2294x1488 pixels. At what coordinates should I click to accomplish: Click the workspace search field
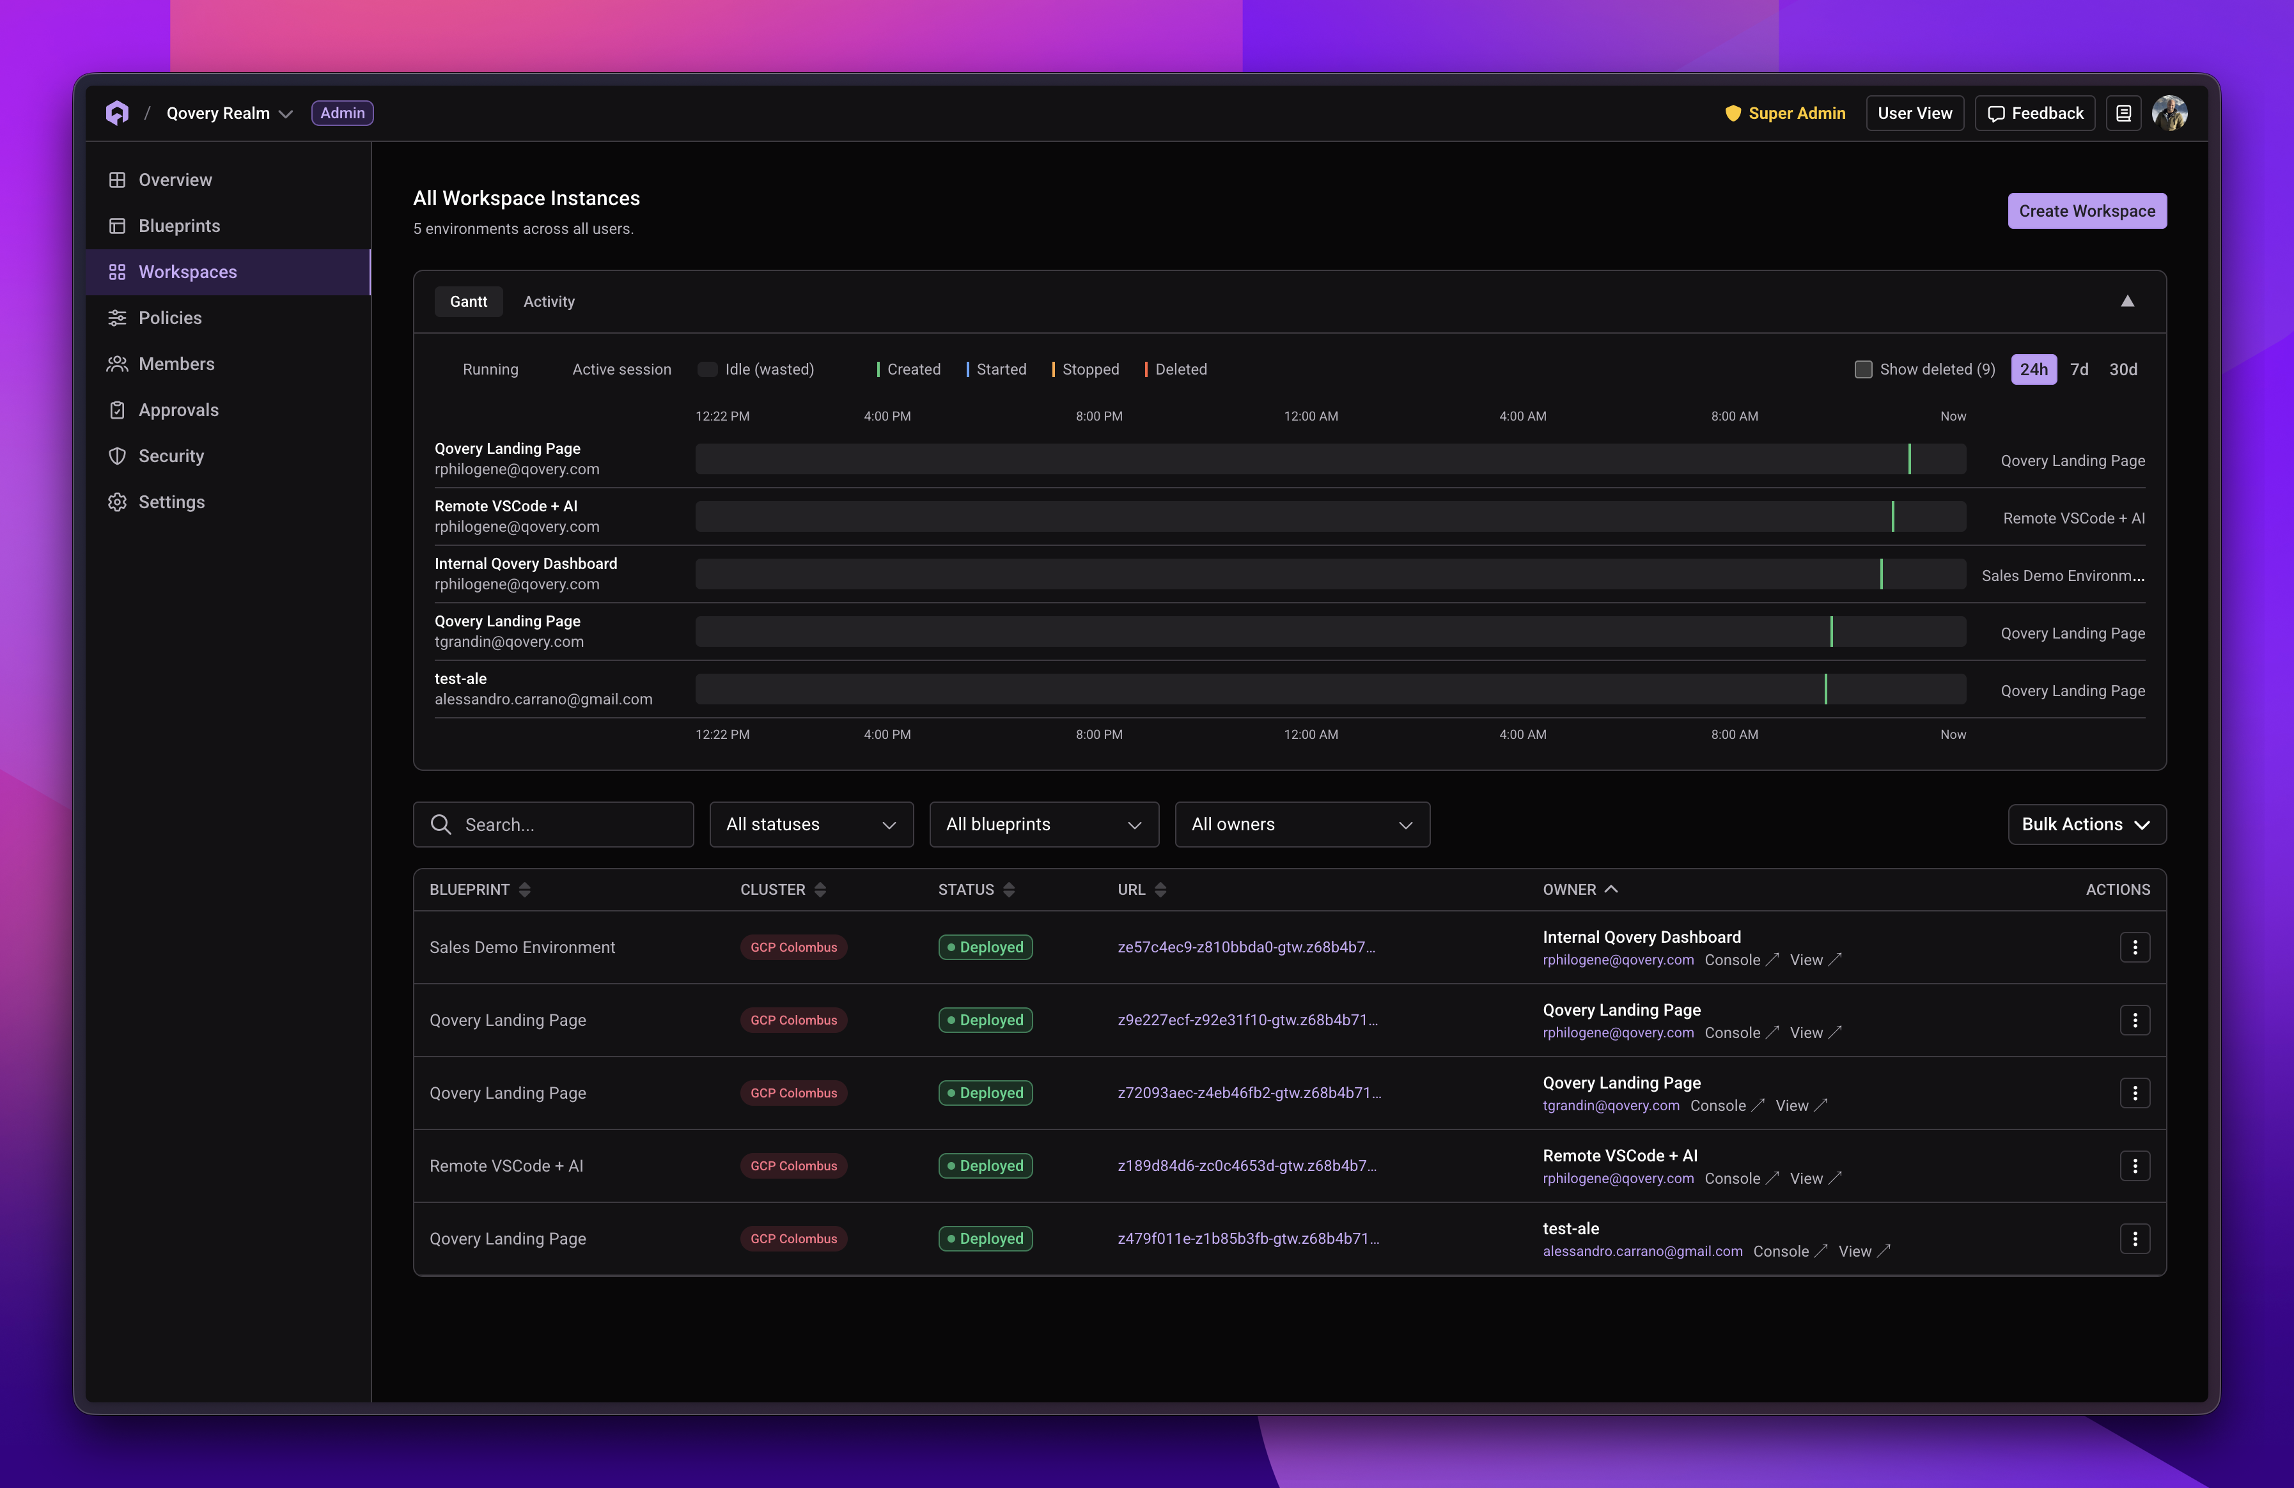553,825
